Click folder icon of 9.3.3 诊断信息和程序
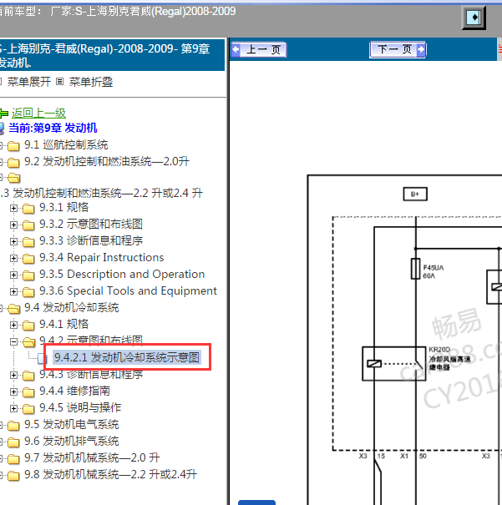This screenshot has height=505, width=502. (28, 242)
